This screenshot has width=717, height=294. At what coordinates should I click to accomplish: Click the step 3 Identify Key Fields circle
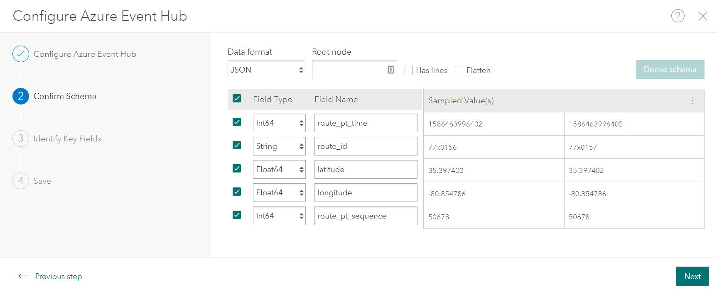tap(21, 138)
